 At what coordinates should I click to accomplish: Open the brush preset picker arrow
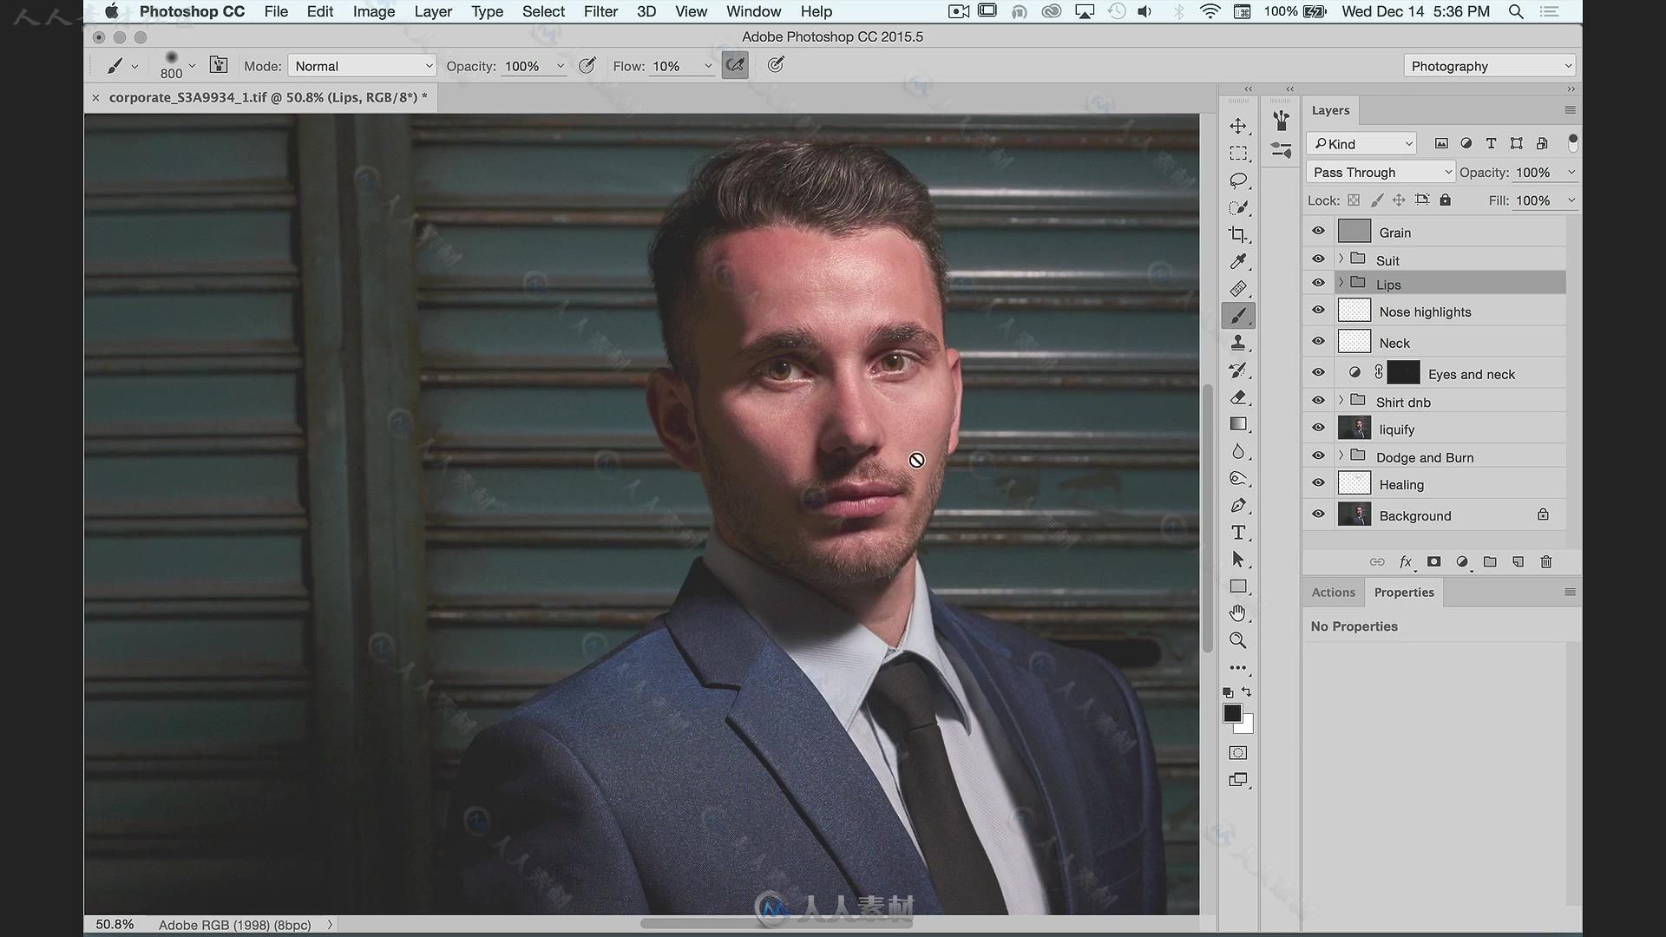coord(192,66)
